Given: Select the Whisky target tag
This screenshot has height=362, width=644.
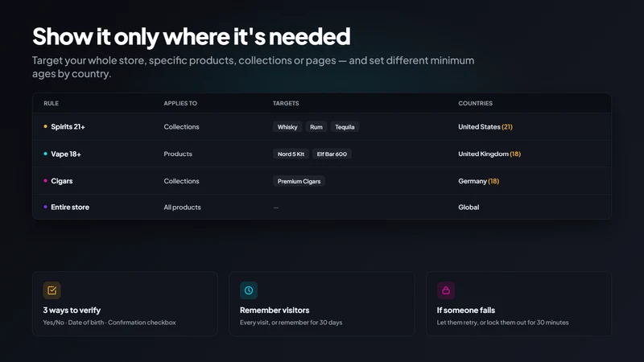Looking at the screenshot, I should pos(287,127).
